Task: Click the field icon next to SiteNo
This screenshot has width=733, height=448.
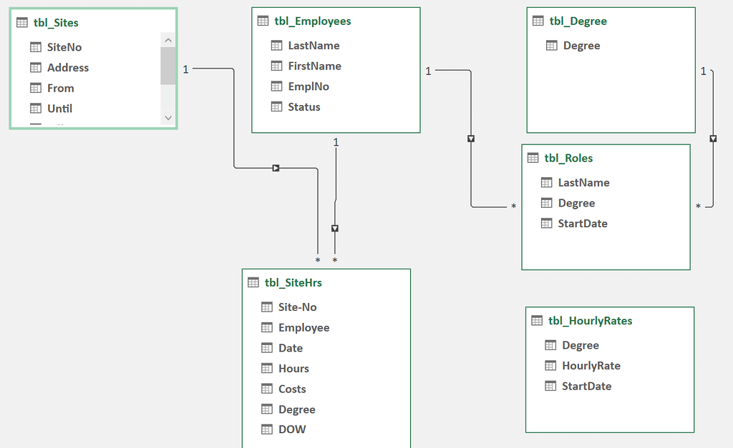Action: pos(35,47)
